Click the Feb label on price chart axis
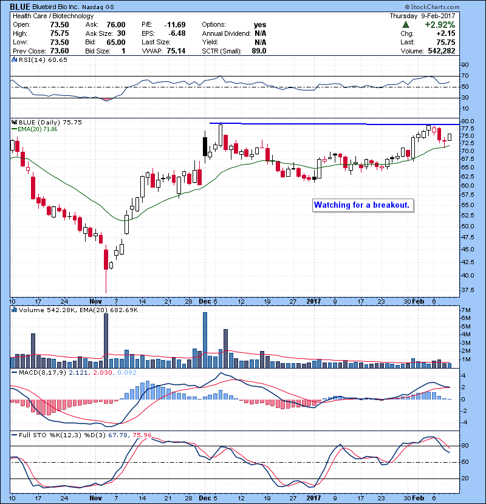Image resolution: width=486 pixels, height=504 pixels. click(418, 301)
